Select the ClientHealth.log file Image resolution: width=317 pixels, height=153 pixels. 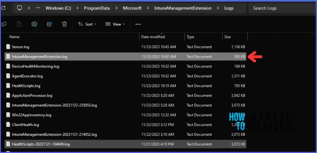coord(125,125)
